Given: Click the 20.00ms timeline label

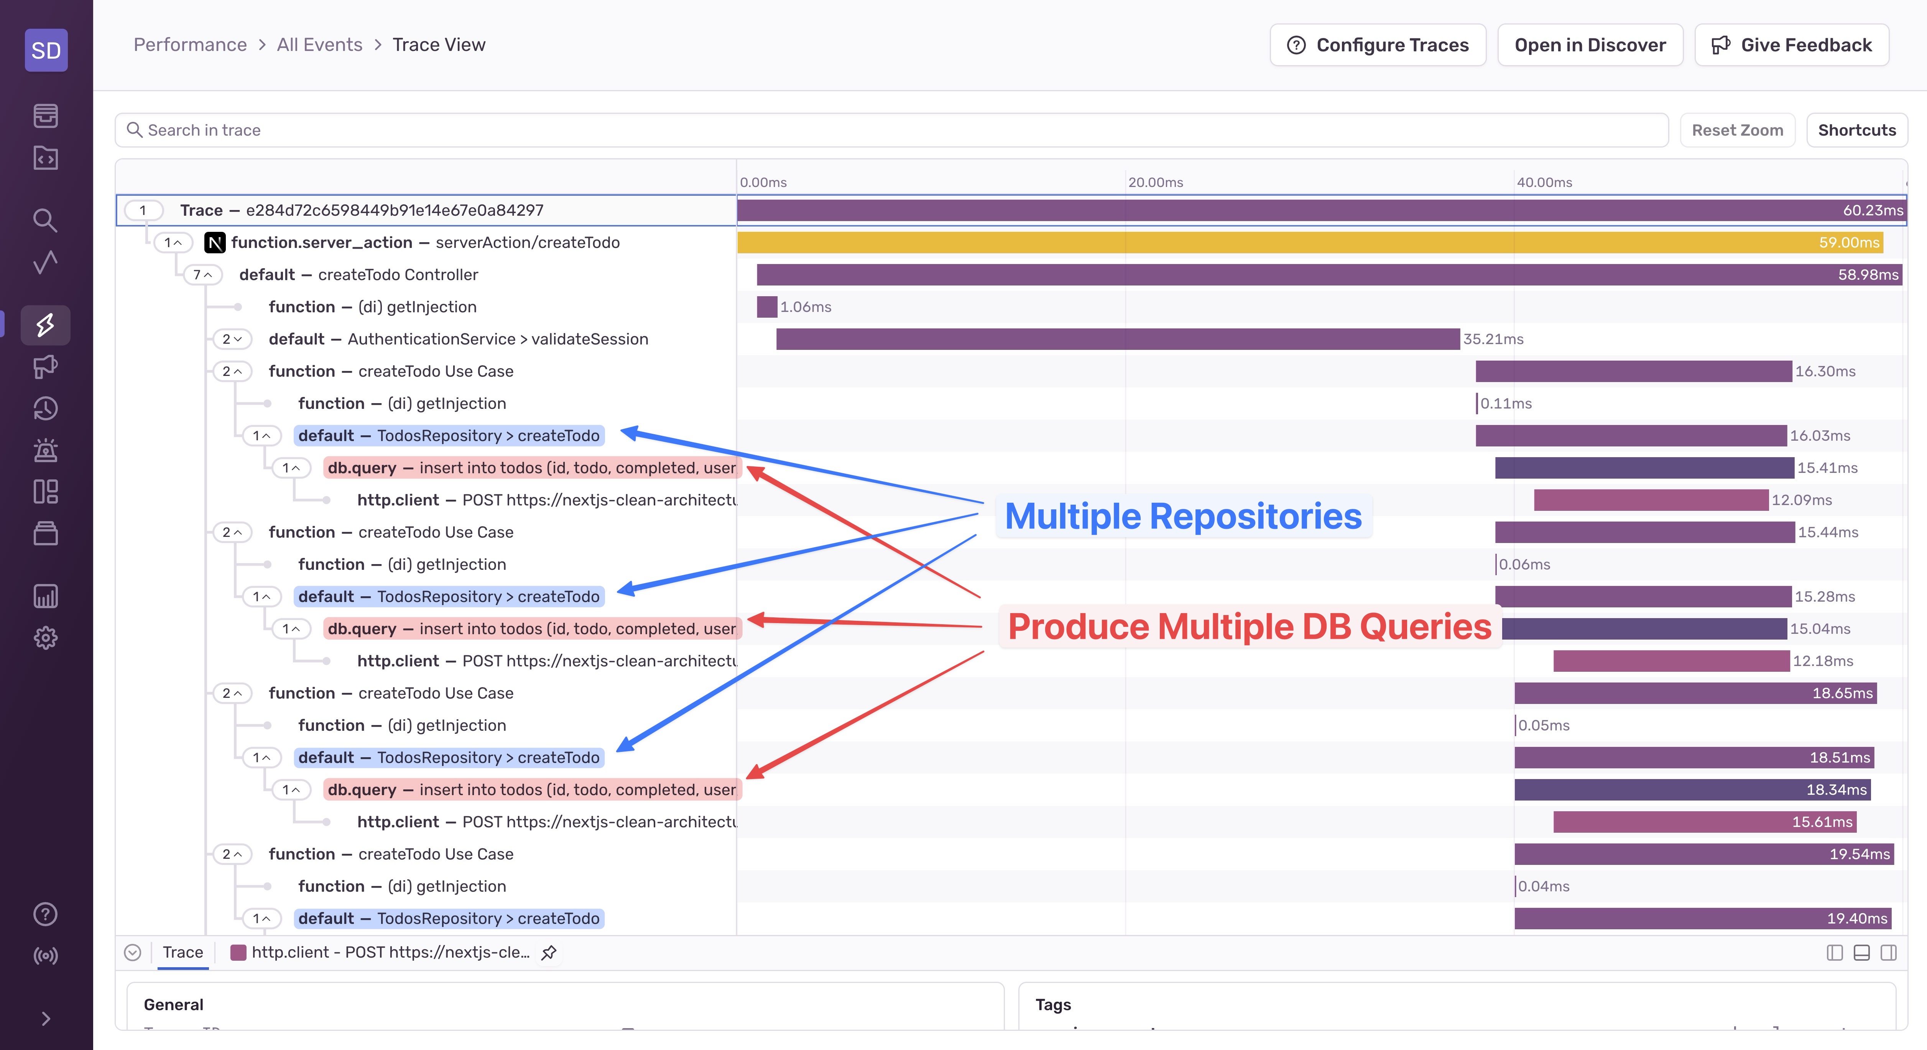Looking at the screenshot, I should coord(1156,182).
